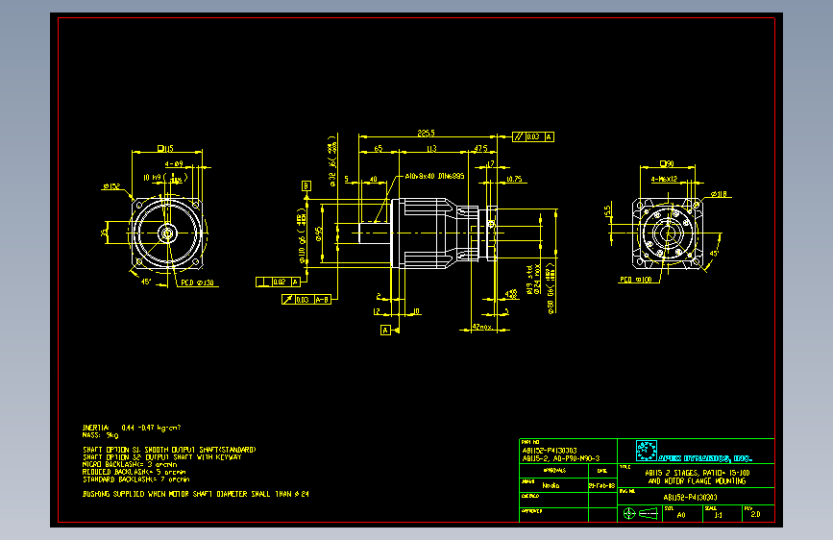Select the key note A10x8x40 DIN6885
Screen dimensions: 833x540
click(434, 176)
